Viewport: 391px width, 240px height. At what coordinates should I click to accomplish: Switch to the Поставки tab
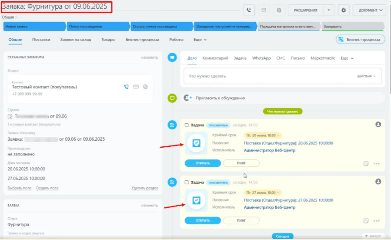pos(41,40)
